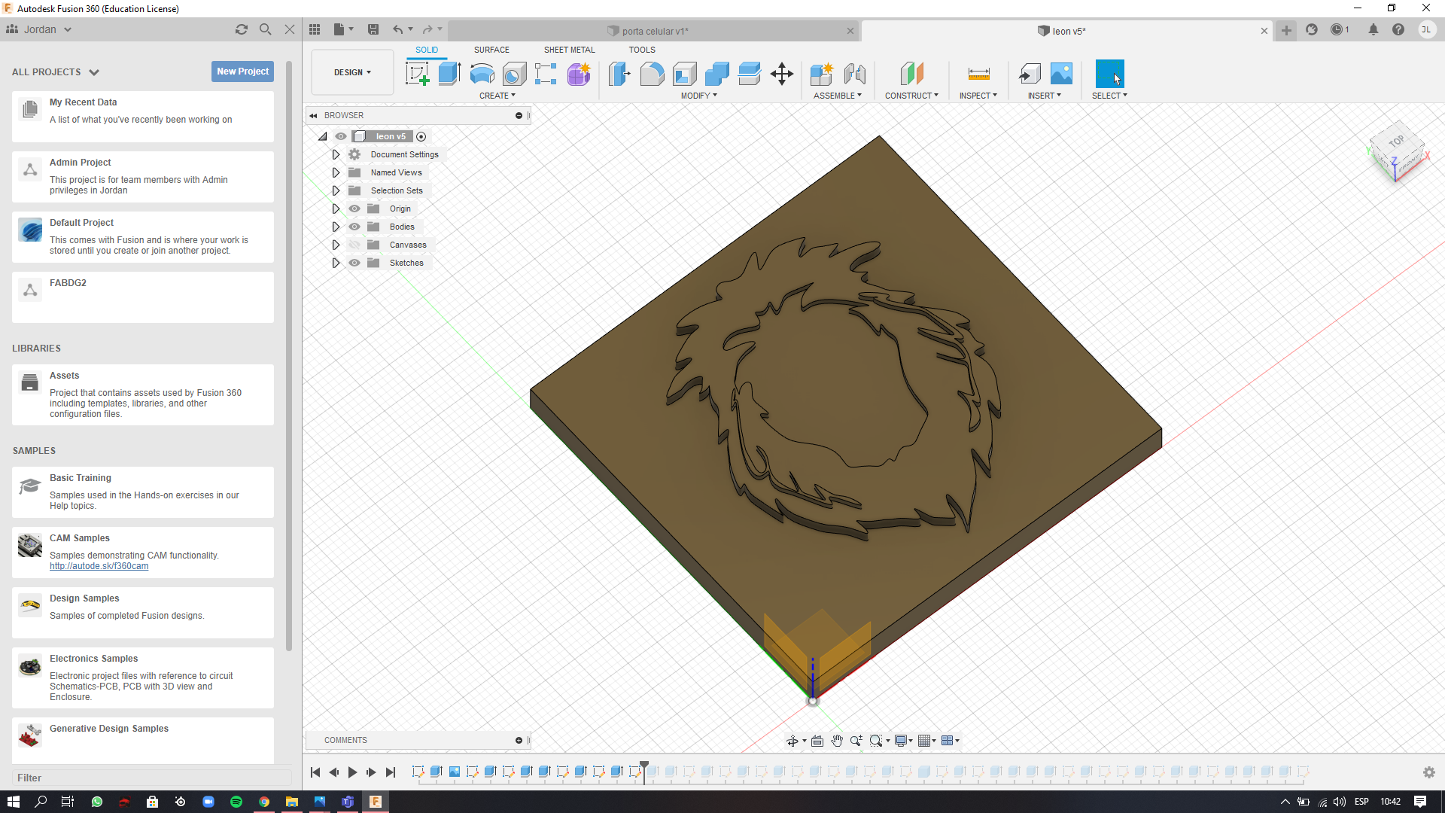Select the Offset Plane construct tool
This screenshot has height=813, width=1445.
[911, 74]
